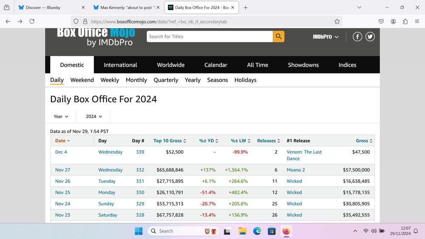Open Wicked link in Nov 26 row
425x239 pixels.
pos(294,181)
